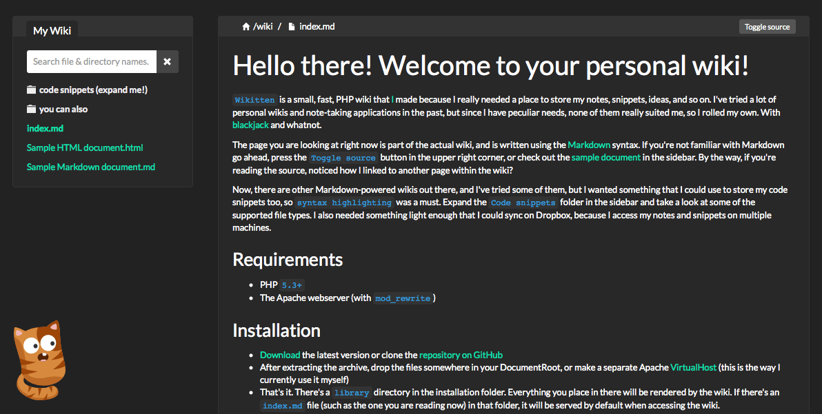Focus the file search input field
The image size is (822, 414).
91,61
